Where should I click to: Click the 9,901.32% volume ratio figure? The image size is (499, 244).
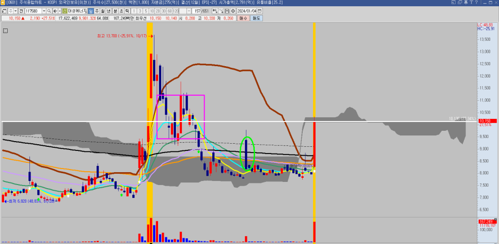[87, 18]
